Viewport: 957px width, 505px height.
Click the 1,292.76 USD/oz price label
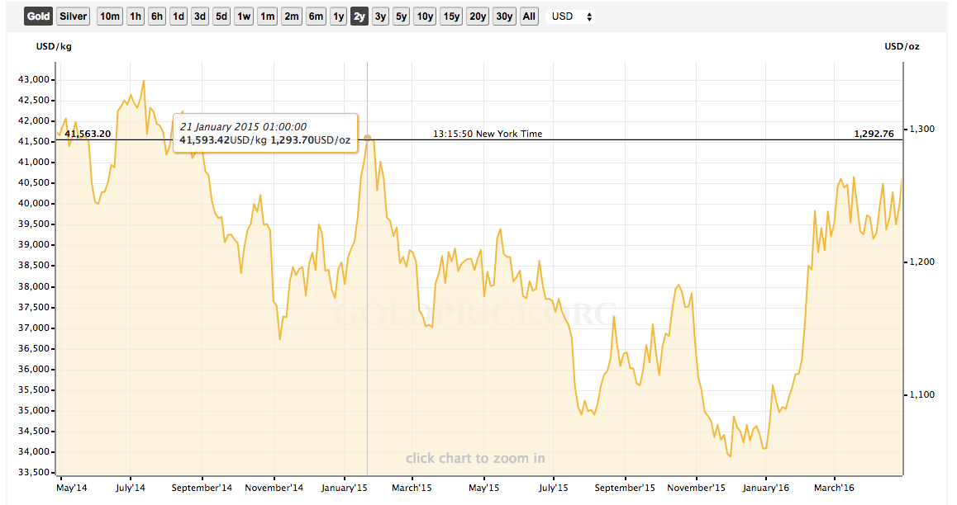(874, 134)
